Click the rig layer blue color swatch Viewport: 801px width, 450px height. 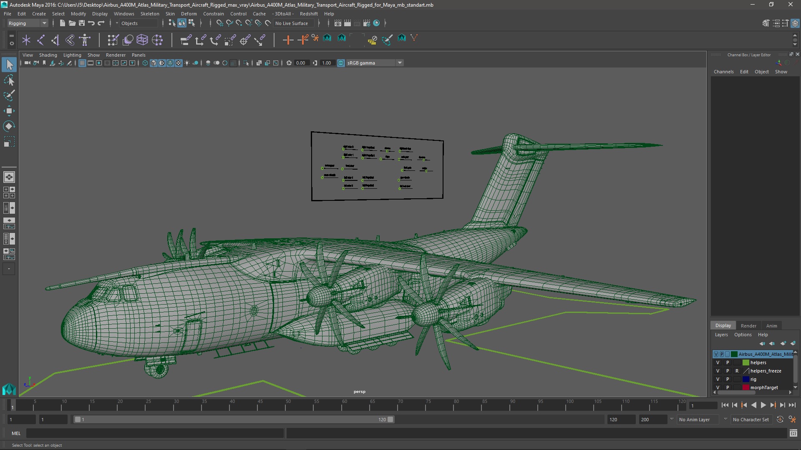746,380
